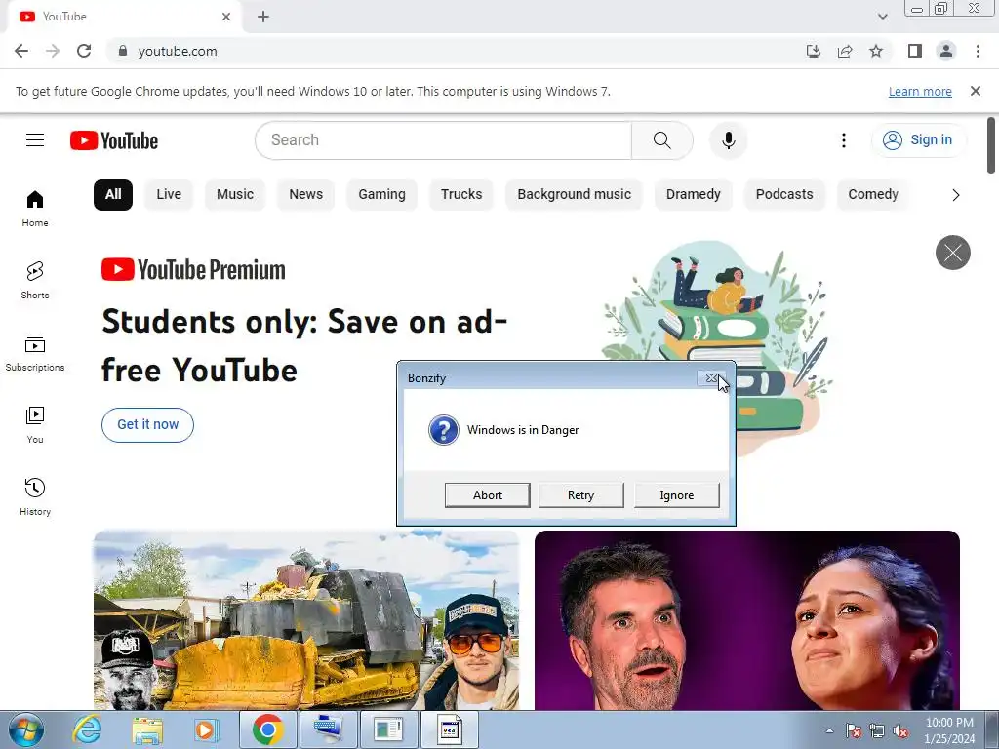Open Chrome three-dot menu
Screen dimensions: 999x749
pos(978,51)
